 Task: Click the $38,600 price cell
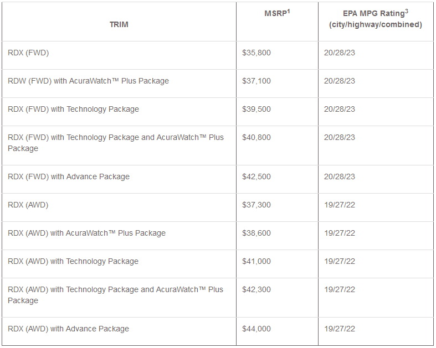pyautogui.click(x=257, y=233)
